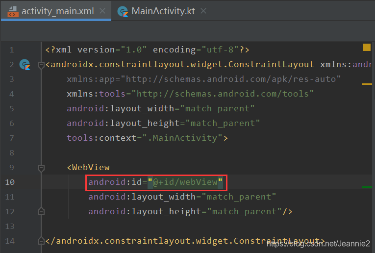Jump to the green marker stripe in the scrollbar
This screenshot has height=253, width=375.
click(x=367, y=187)
